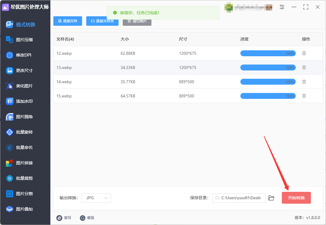Select the 15.webp file name
Image resolution: width=326 pixels, height=225 pixels.
64,96
